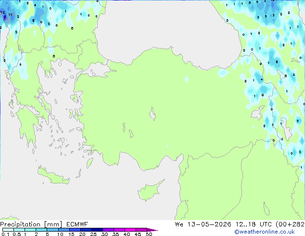
Task: Click the '[mm]' unit label
Action: click(x=53, y=224)
